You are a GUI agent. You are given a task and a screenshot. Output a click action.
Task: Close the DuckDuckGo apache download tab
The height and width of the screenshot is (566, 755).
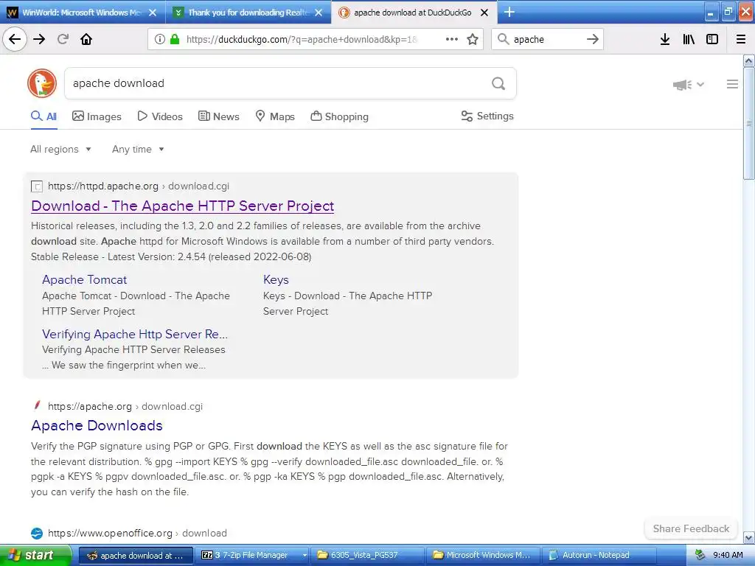(484, 13)
